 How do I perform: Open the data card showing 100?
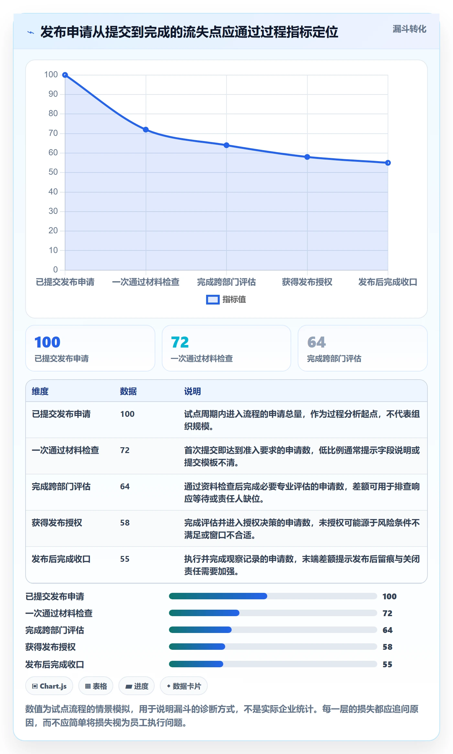click(90, 348)
